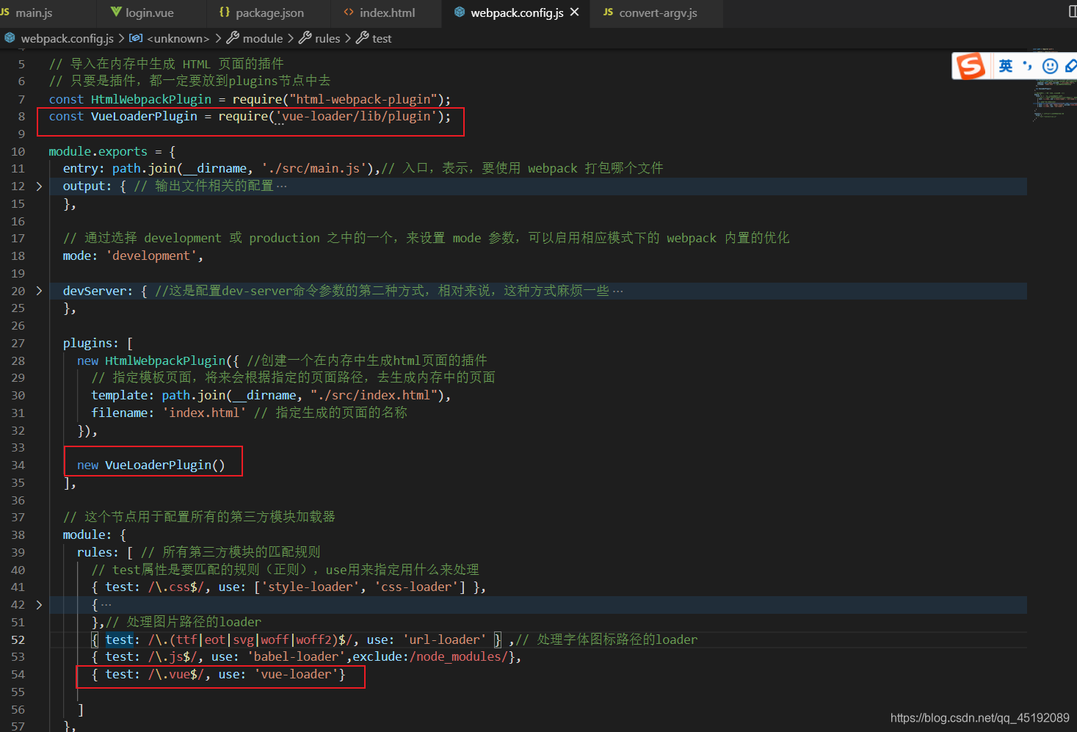1077x732 pixels.
Task: Click the split editor icon
Action: [1072, 12]
